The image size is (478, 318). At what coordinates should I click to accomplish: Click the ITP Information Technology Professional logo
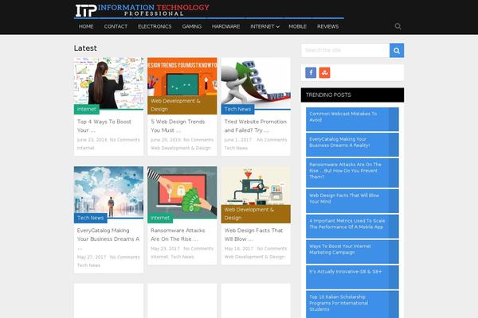[x=143, y=10]
